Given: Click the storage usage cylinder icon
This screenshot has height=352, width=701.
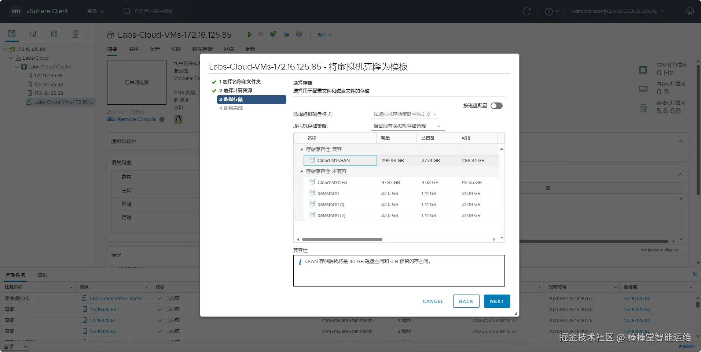Looking at the screenshot, I should 643,108.
